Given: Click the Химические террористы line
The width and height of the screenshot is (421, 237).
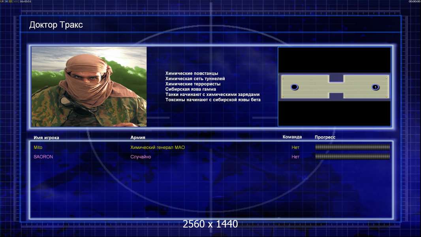Looking at the screenshot, I should (193, 84).
